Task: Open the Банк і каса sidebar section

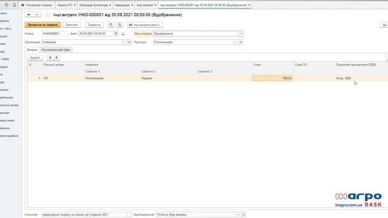Action: (5, 28)
